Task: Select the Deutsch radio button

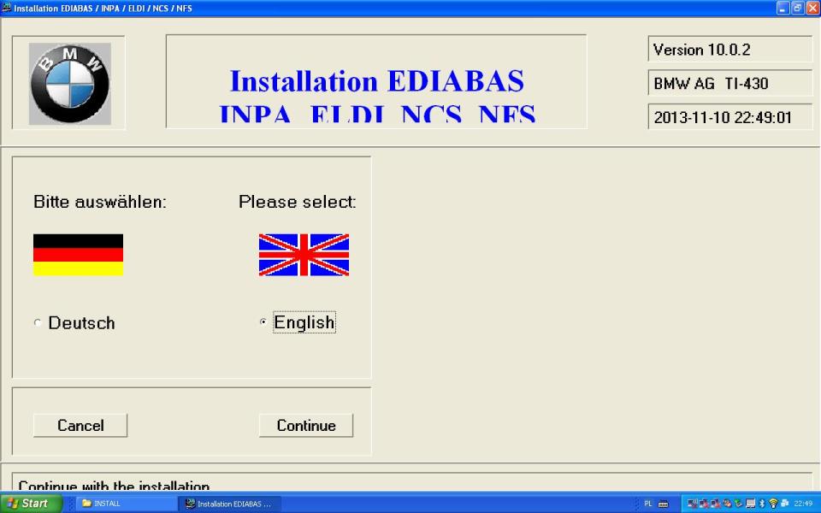Action: pyautogui.click(x=38, y=323)
